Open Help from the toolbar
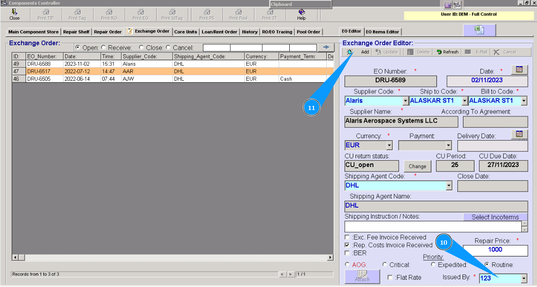Image resolution: width=537 pixels, height=287 pixels. [x=301, y=15]
